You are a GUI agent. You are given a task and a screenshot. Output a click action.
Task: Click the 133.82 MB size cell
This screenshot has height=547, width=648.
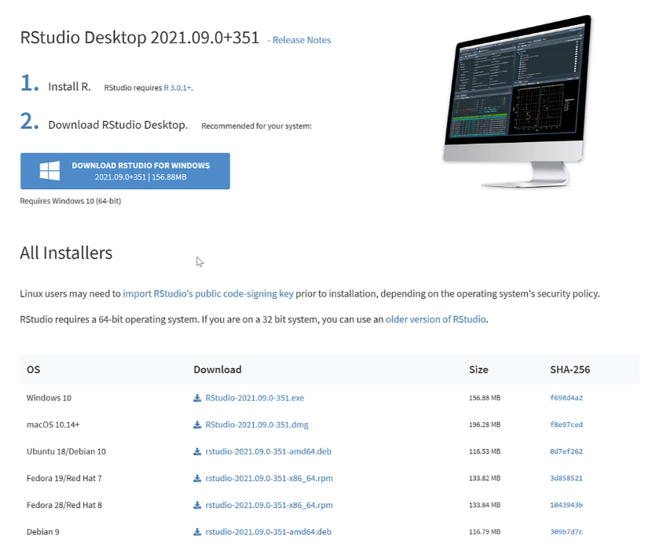[485, 479]
